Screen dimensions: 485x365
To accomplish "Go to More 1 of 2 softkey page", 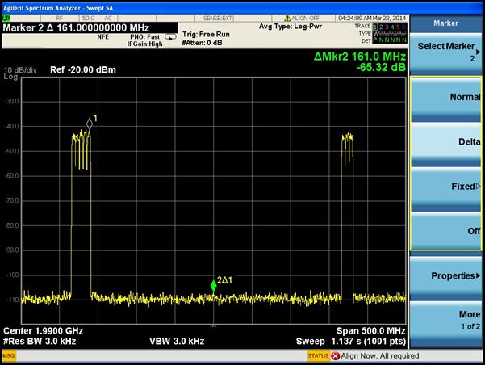I will (446, 322).
